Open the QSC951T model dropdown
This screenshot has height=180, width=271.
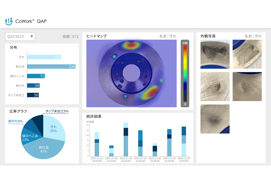(x=20, y=37)
